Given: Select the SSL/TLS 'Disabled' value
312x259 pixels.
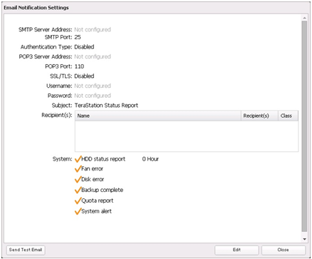Looking at the screenshot, I should (84, 76).
